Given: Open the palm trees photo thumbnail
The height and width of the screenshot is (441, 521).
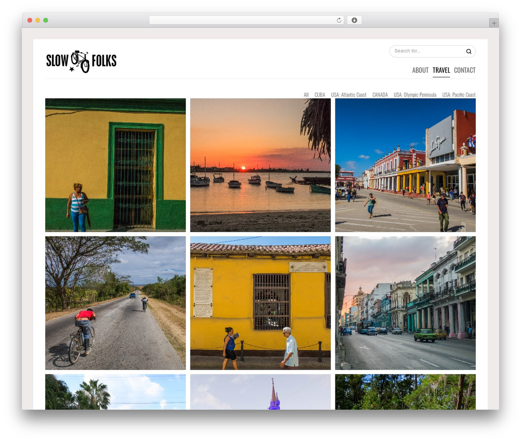Looking at the screenshot, I should coord(116,392).
